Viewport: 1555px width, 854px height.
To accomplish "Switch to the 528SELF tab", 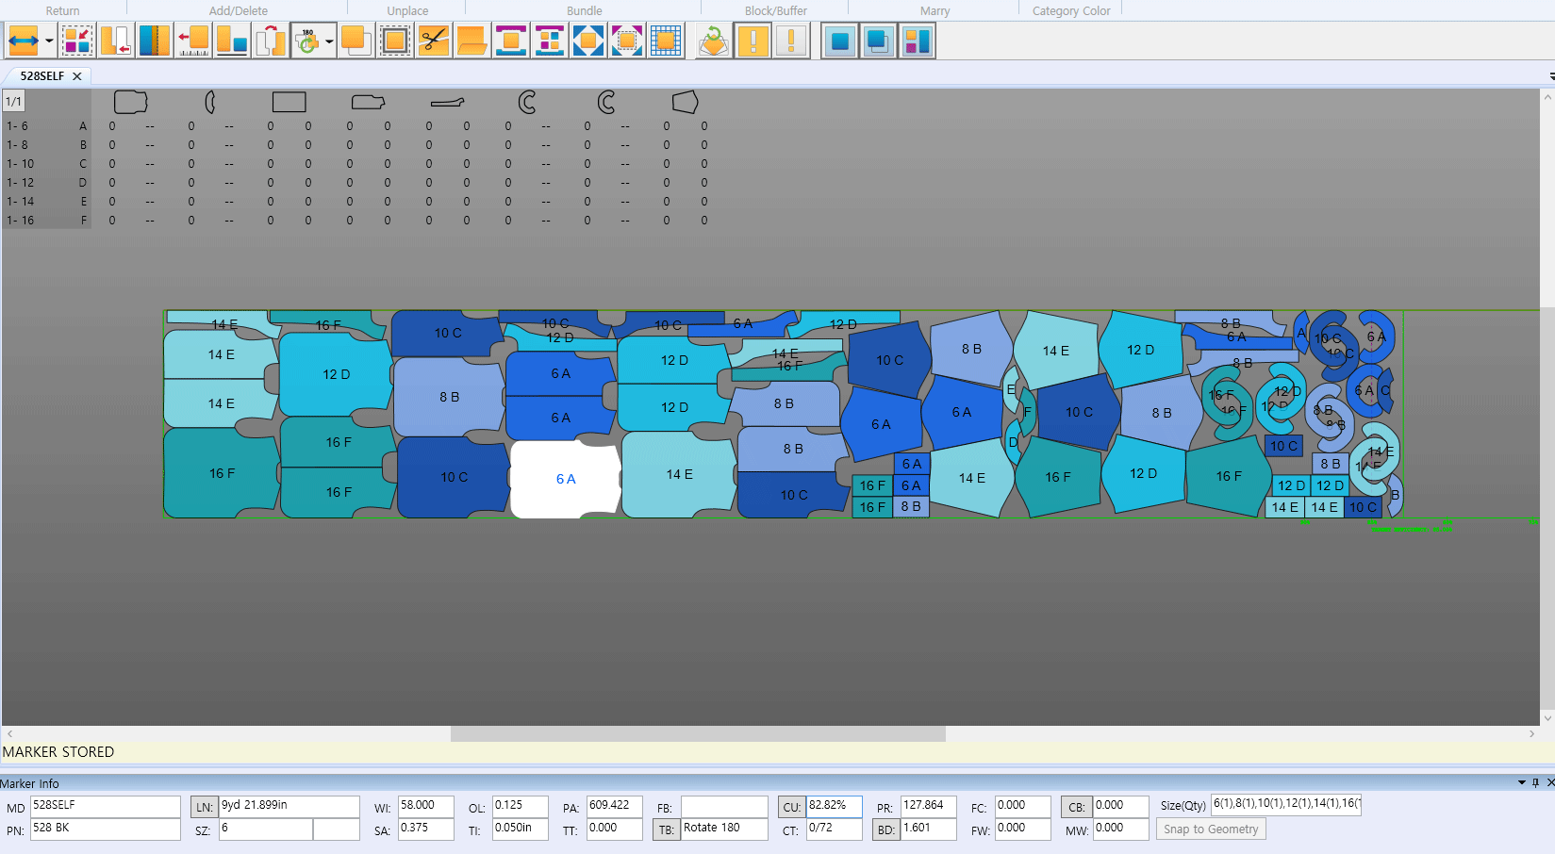I will tap(42, 76).
